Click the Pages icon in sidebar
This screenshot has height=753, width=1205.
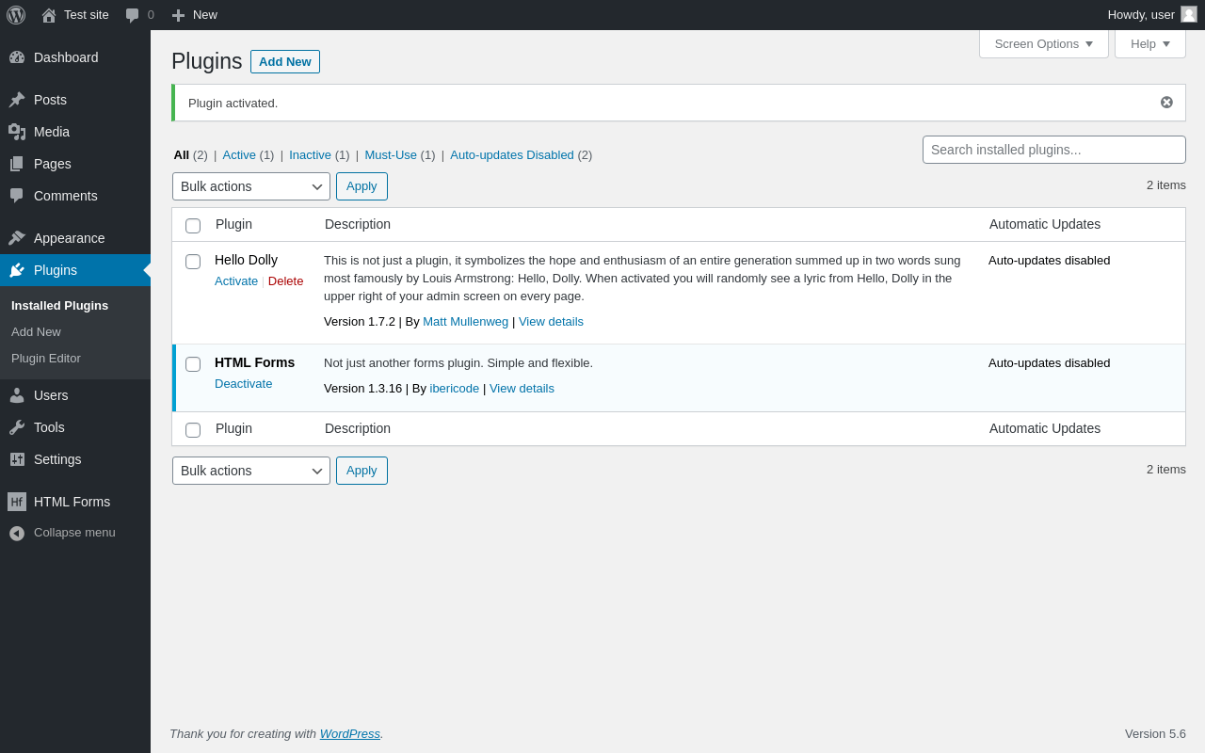(x=17, y=164)
